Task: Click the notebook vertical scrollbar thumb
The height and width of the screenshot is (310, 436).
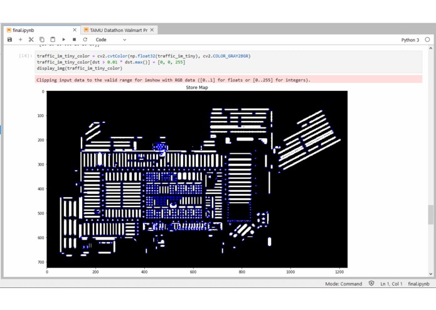Action: [x=430, y=215]
